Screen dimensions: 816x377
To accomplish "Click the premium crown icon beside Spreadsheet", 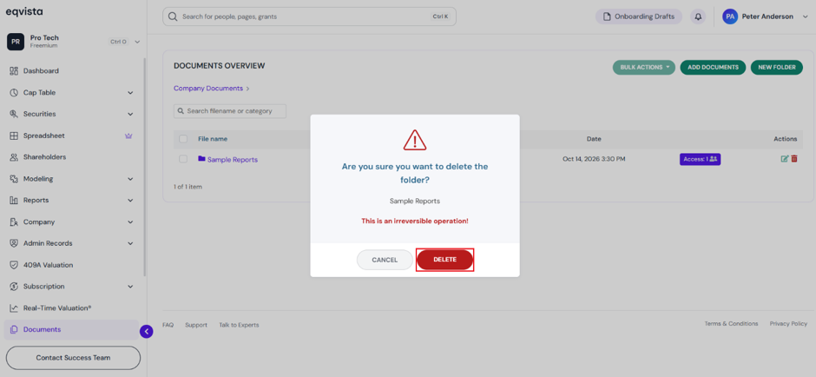I will coord(129,136).
